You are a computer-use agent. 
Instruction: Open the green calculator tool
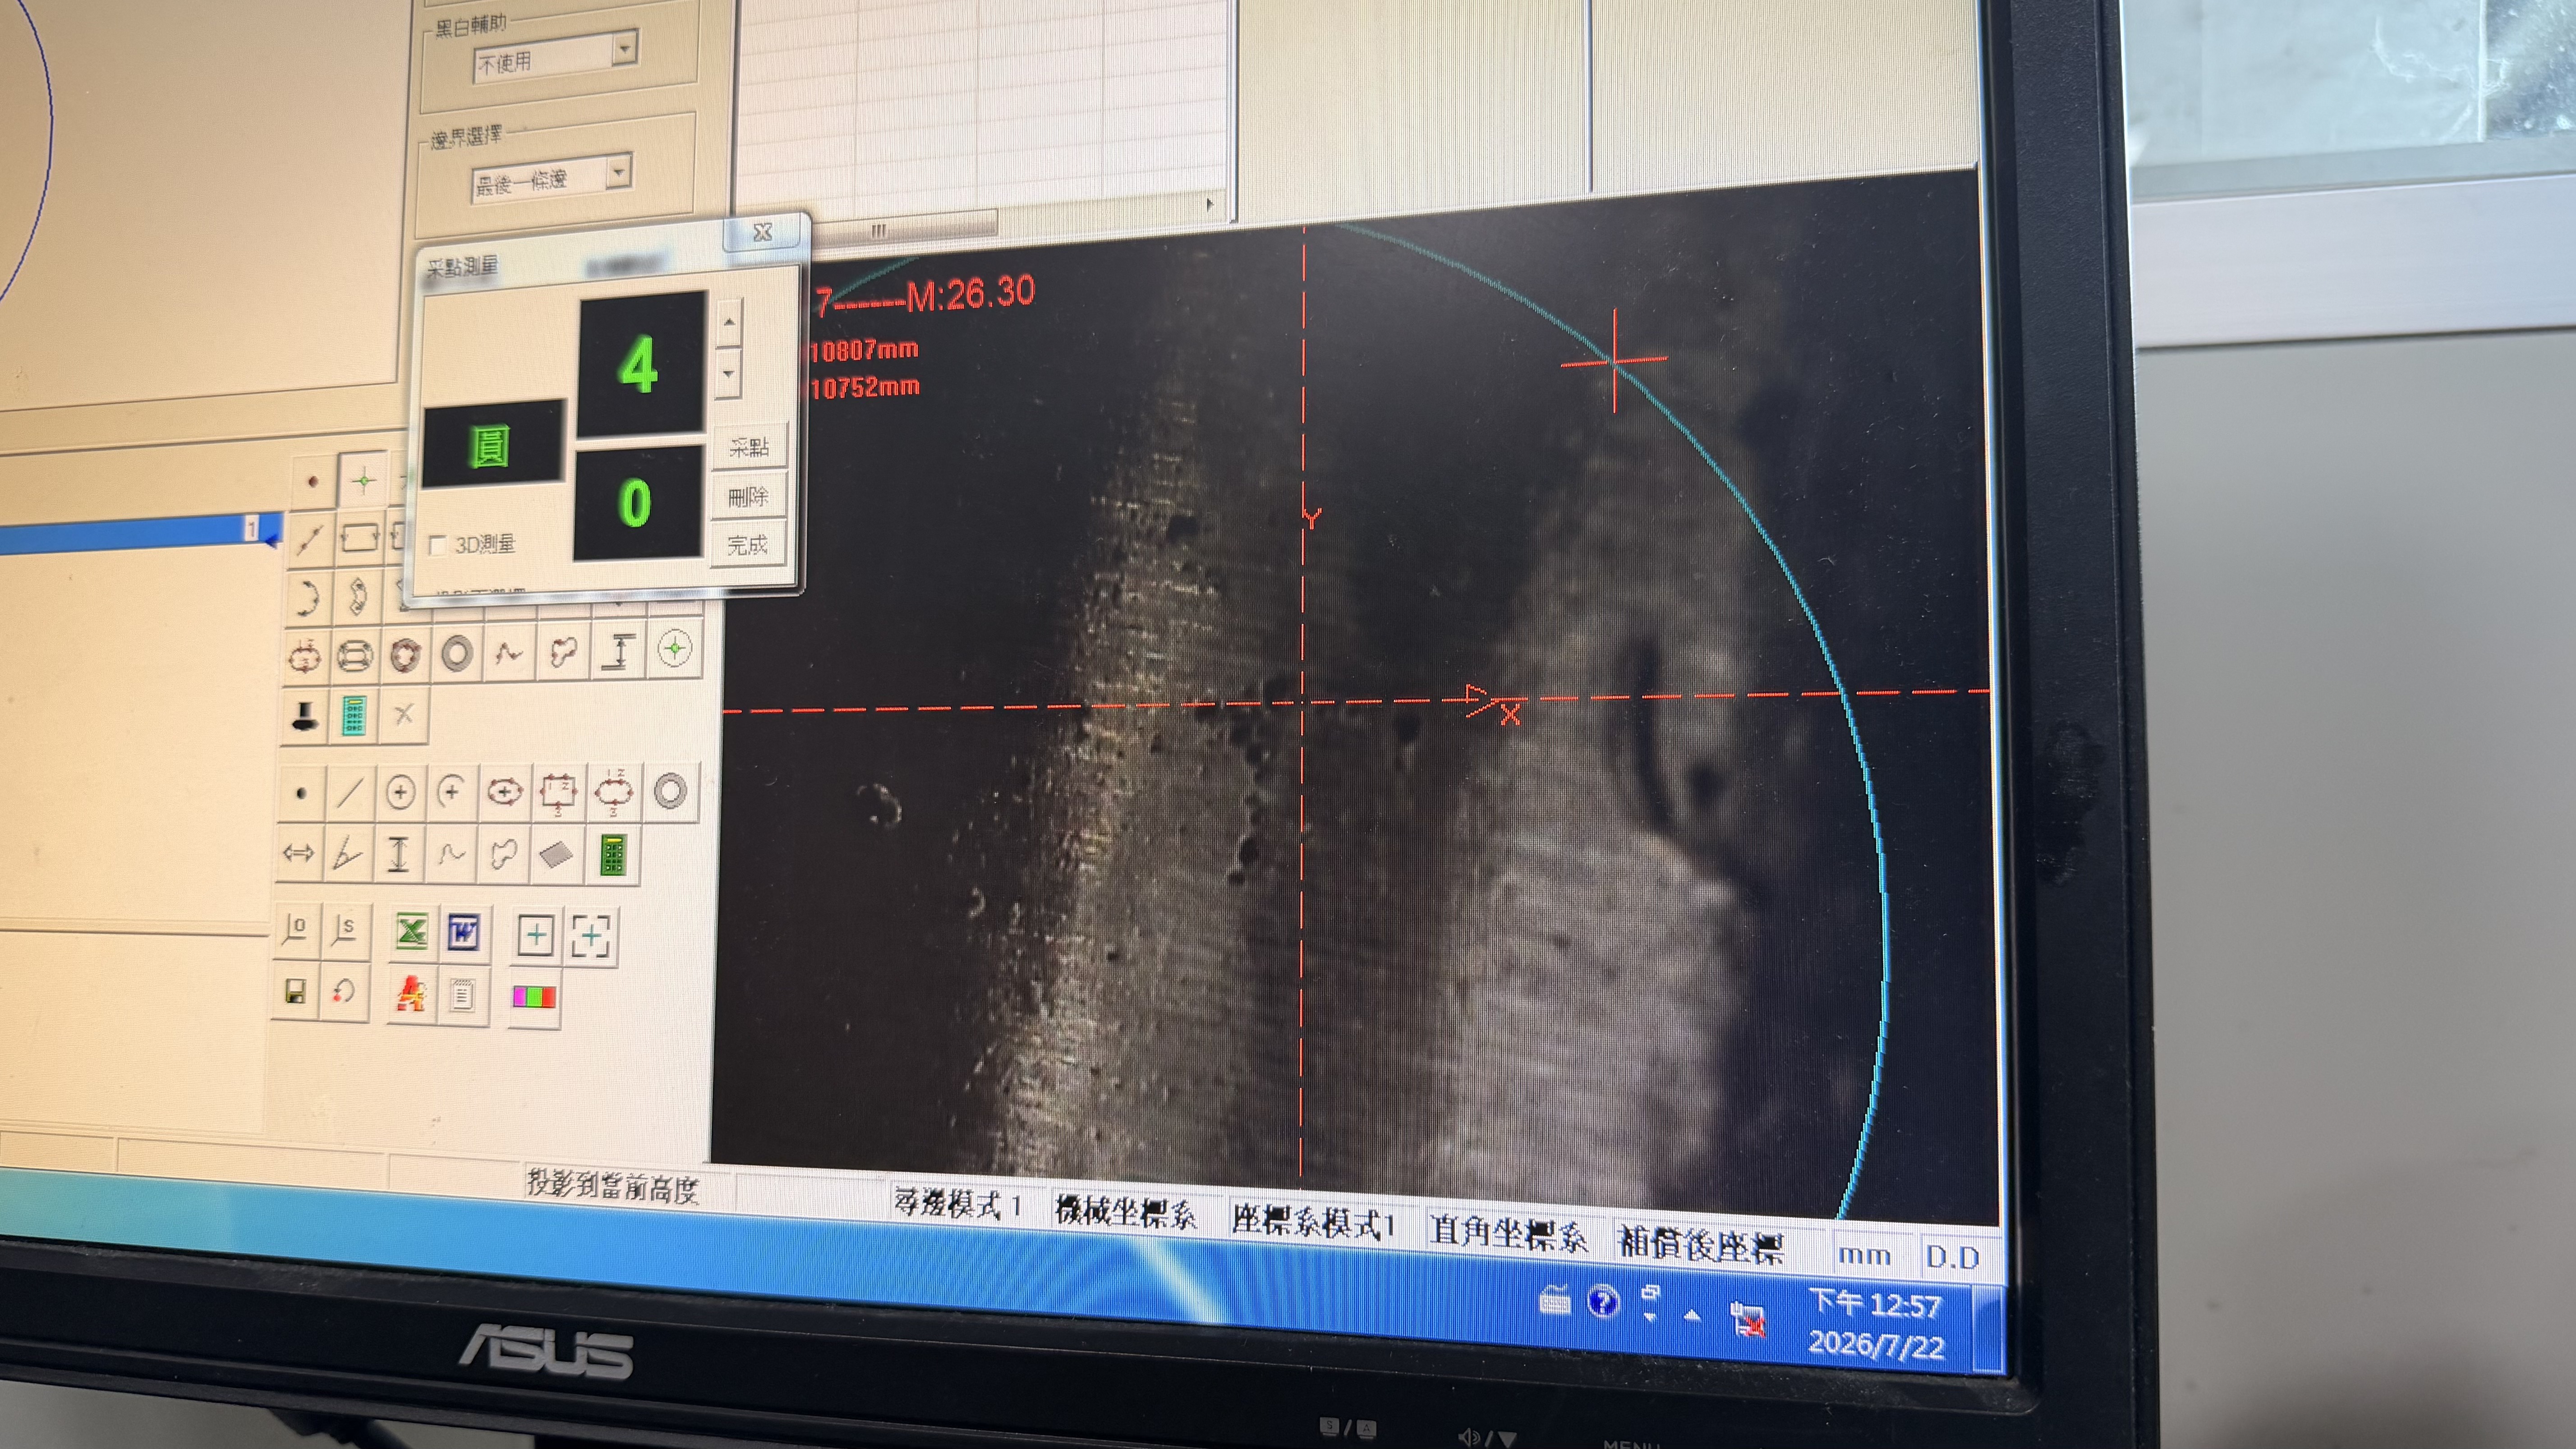coord(613,855)
